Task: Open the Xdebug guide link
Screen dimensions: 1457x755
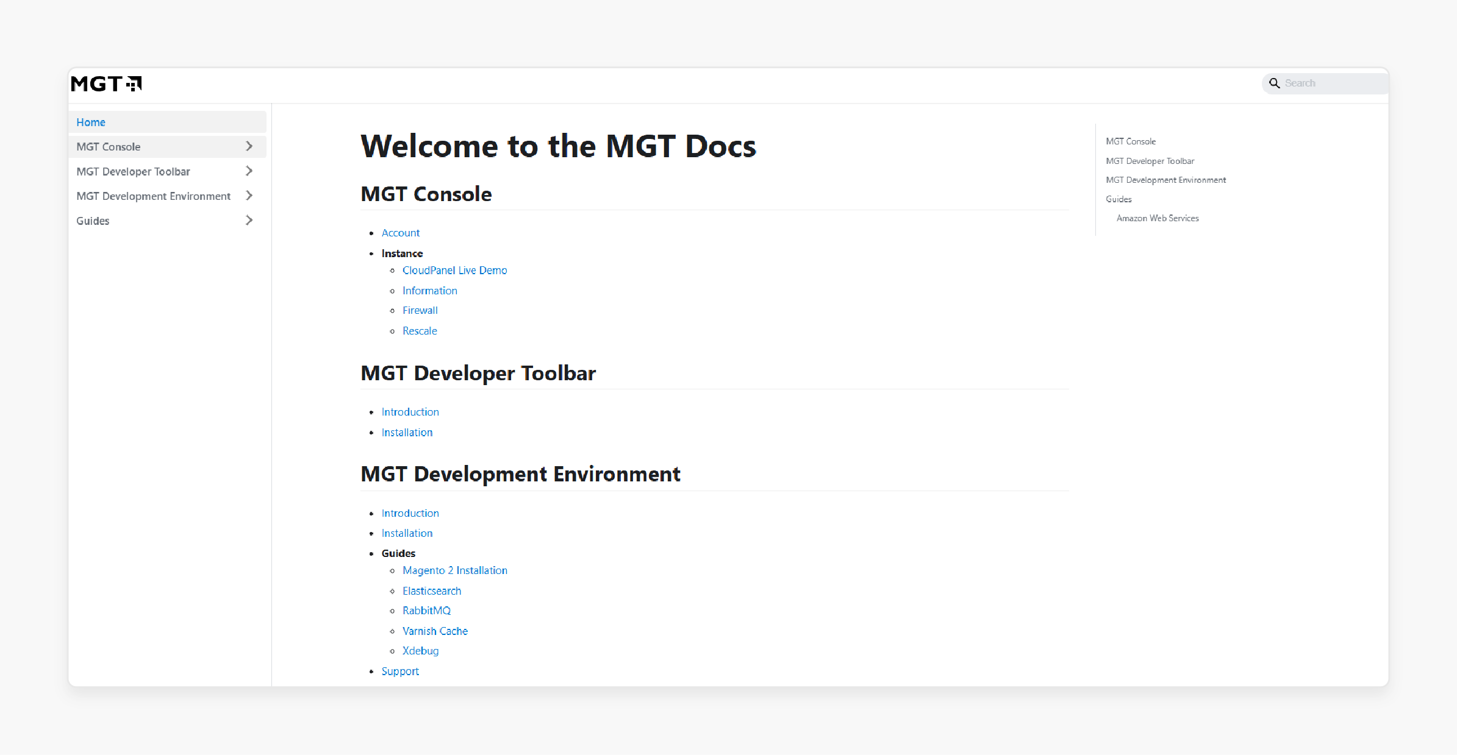Action: [420, 651]
